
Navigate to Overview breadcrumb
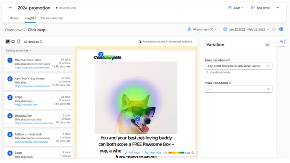coord(13,30)
